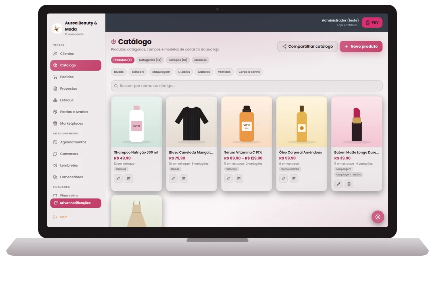The width and height of the screenshot is (435, 297).
Task: Filter products by Maquiagem category
Action: click(161, 72)
